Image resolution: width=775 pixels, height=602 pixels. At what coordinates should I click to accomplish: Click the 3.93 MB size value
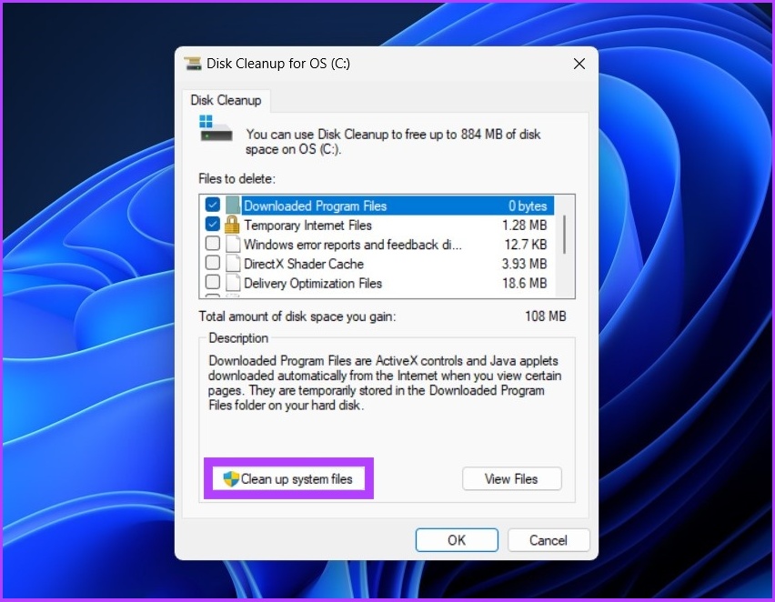click(x=525, y=264)
